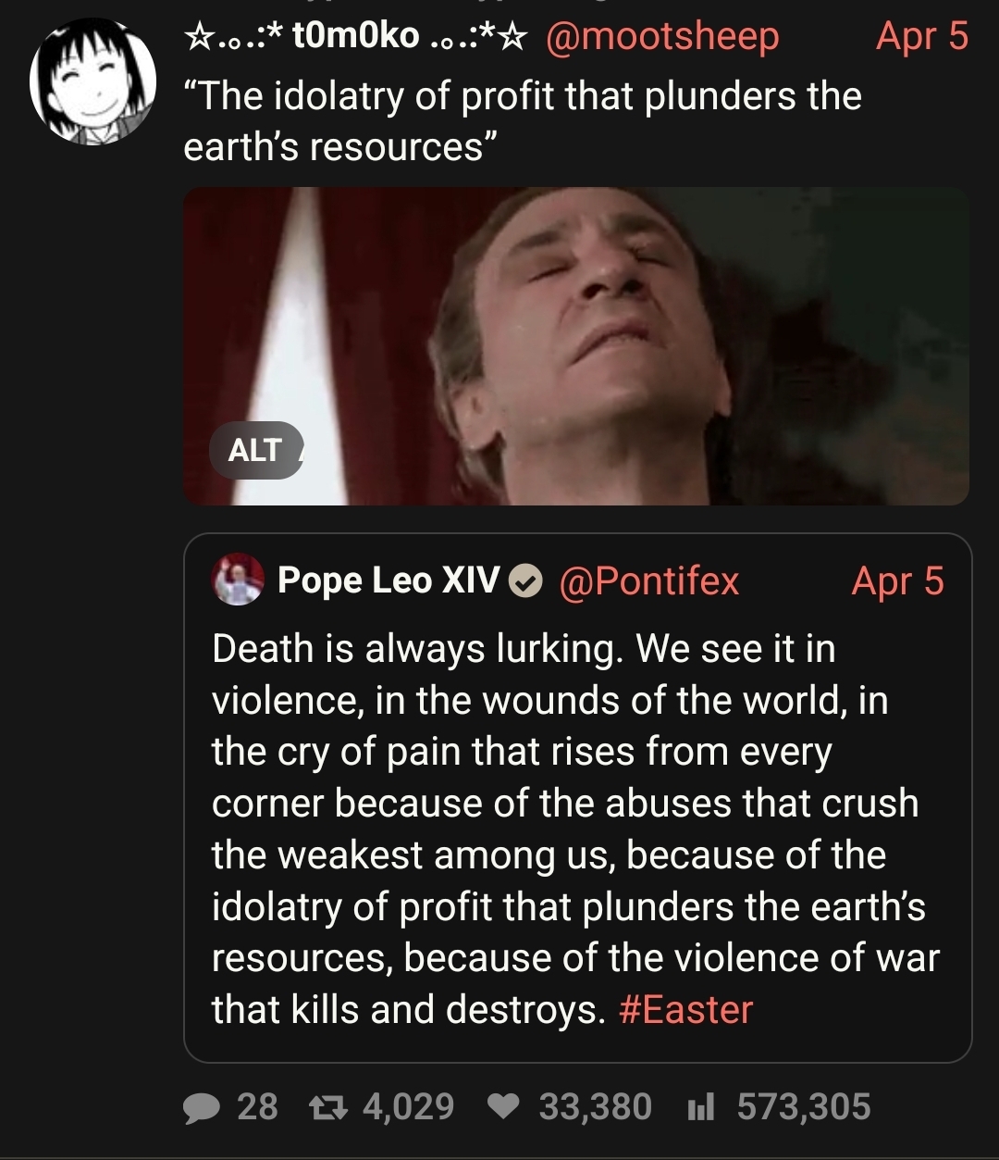Viewport: 999px width, 1160px height.
Task: Open the Pope Leo XIV small avatar
Action: [239, 580]
